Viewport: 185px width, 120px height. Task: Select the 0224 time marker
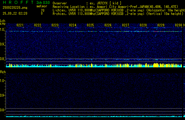(x=73, y=25)
